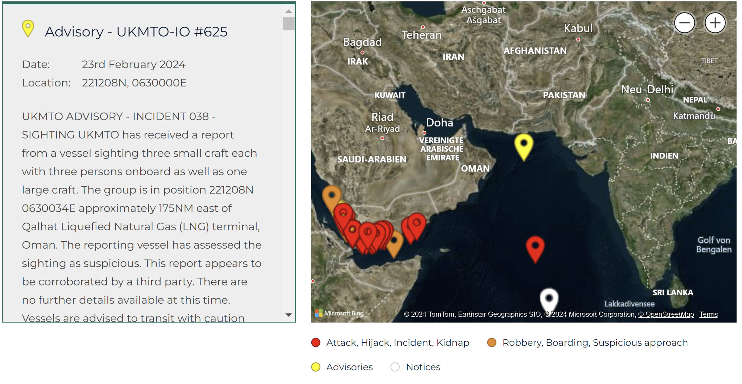This screenshot has width=742, height=384.
Task: Click the scroll up arrow in advisory panel
Action: 288,11
